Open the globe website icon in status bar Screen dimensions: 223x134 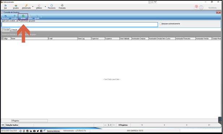(21, 131)
